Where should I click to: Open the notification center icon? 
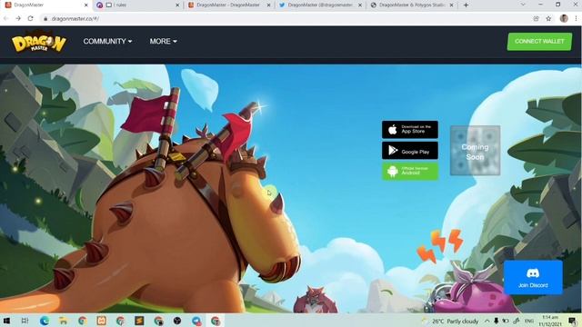pyautogui.click(x=572, y=321)
